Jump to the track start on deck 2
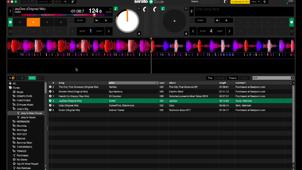302x170 pixels. pyautogui.click(x=217, y=20)
